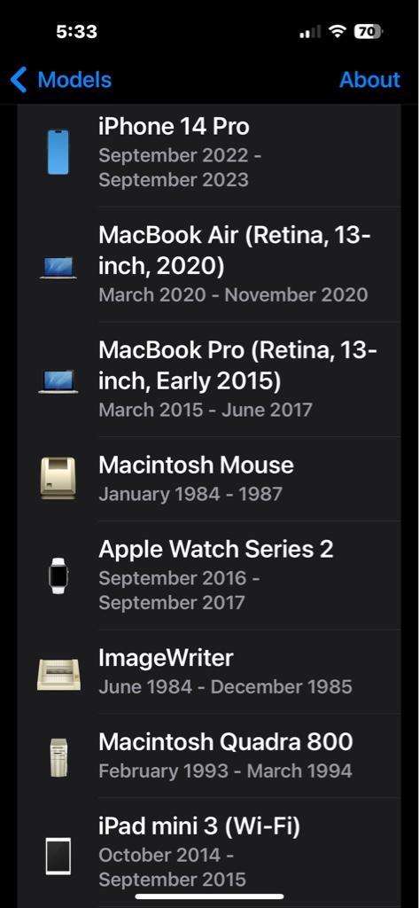419x908 pixels.
Task: Open the Macintosh Mouse entry
Action: coord(209,478)
